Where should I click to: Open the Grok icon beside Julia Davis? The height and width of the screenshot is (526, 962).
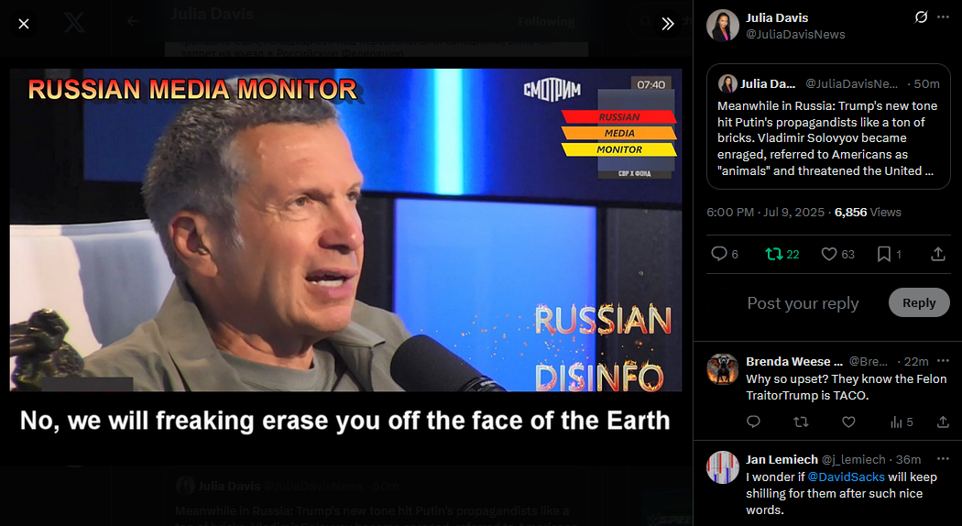(921, 17)
